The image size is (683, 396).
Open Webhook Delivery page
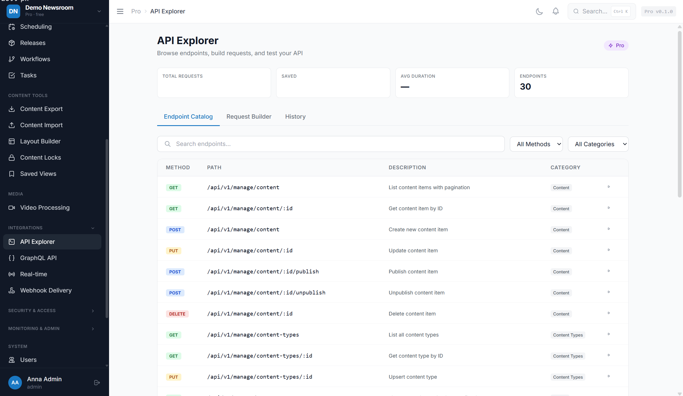[x=52, y=290]
